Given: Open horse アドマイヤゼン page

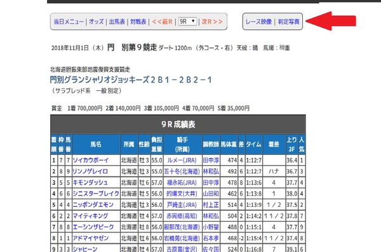Looking at the screenshot, I should point(91,238).
